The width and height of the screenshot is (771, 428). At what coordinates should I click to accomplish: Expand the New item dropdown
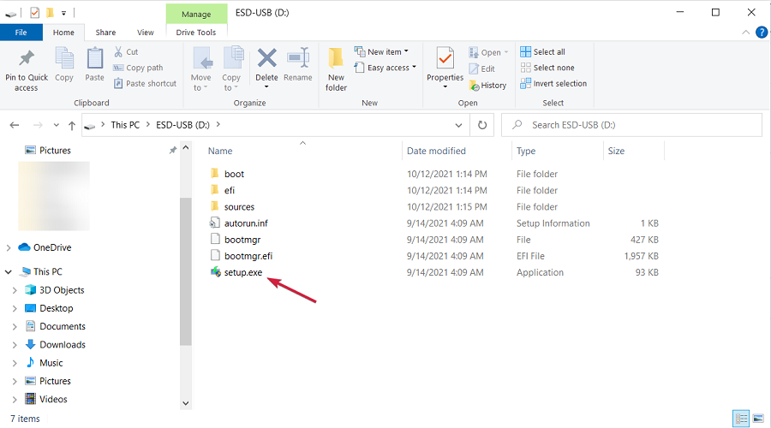click(381, 51)
